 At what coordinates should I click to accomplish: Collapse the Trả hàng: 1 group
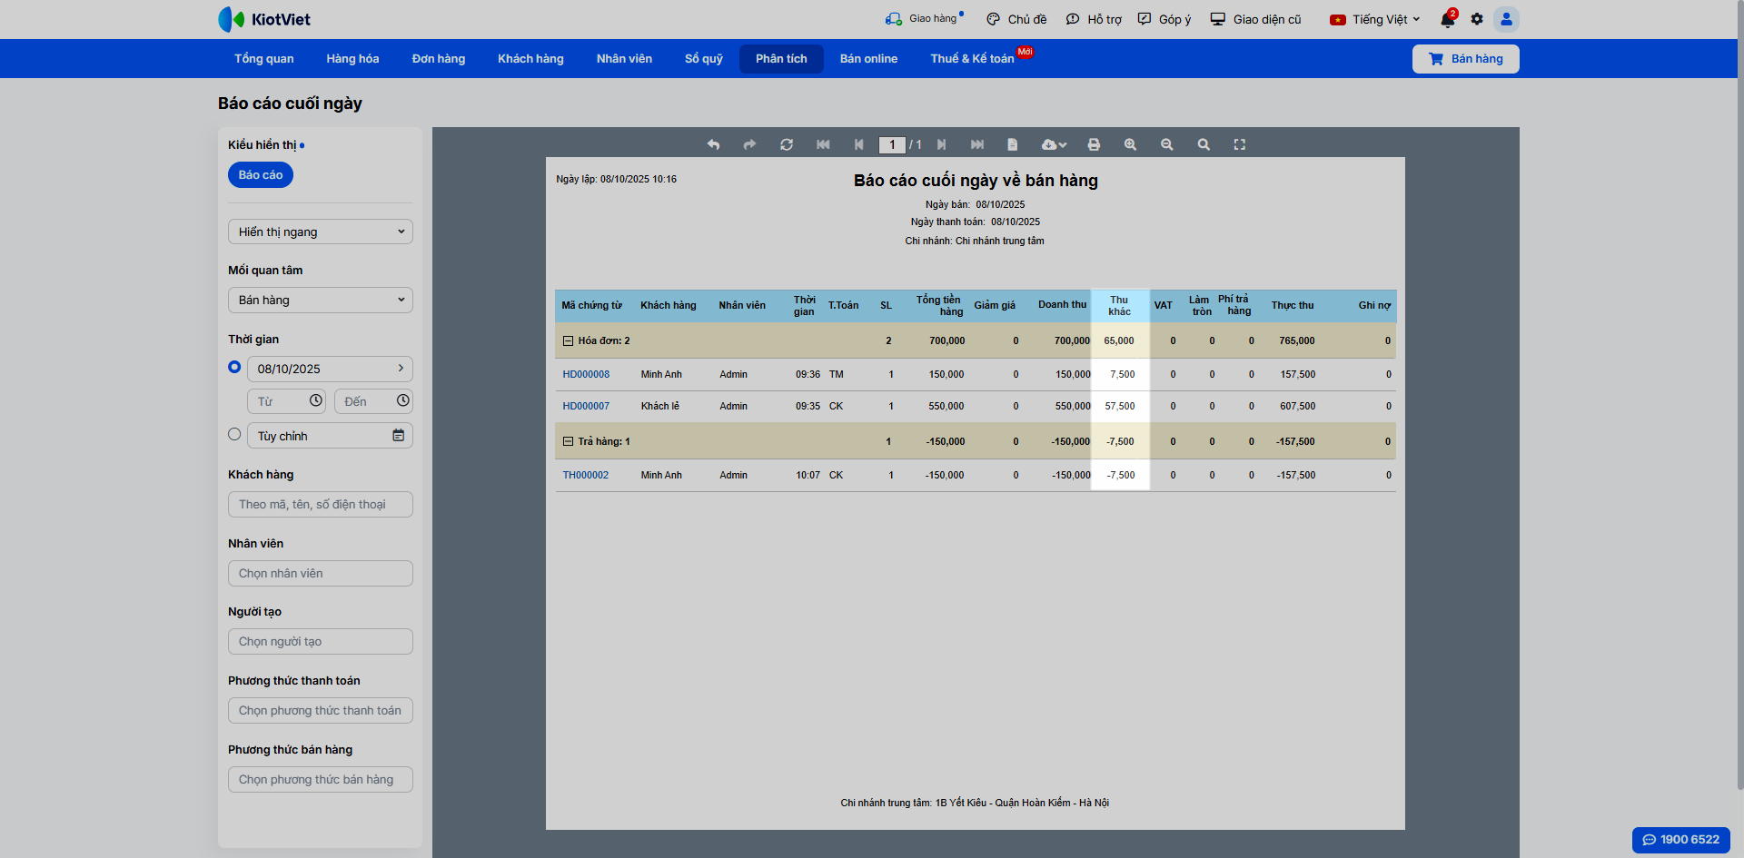568,442
